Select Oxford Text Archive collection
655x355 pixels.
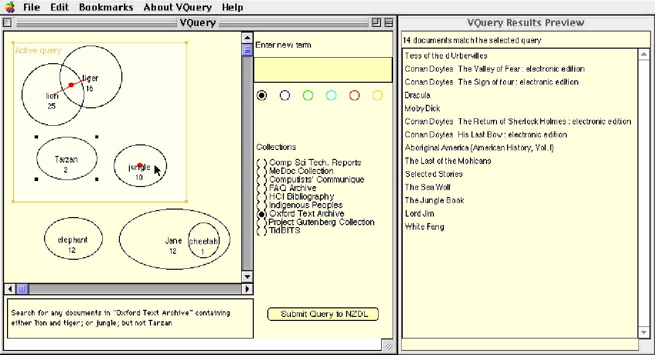pyautogui.click(x=300, y=214)
